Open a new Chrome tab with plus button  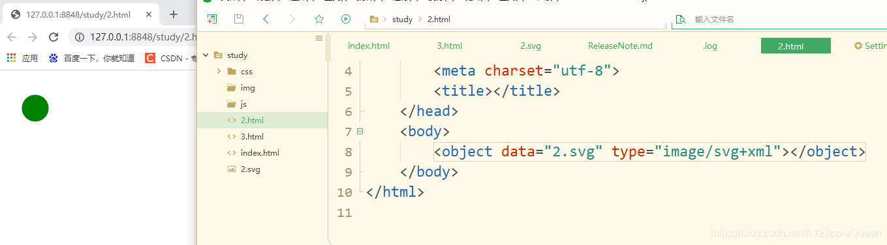click(174, 14)
